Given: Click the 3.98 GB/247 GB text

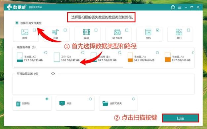Looking at the screenshot, I should 70,60.
